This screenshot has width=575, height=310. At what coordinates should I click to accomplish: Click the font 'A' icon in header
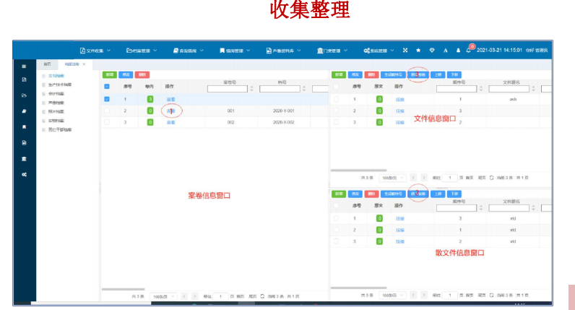[445, 51]
